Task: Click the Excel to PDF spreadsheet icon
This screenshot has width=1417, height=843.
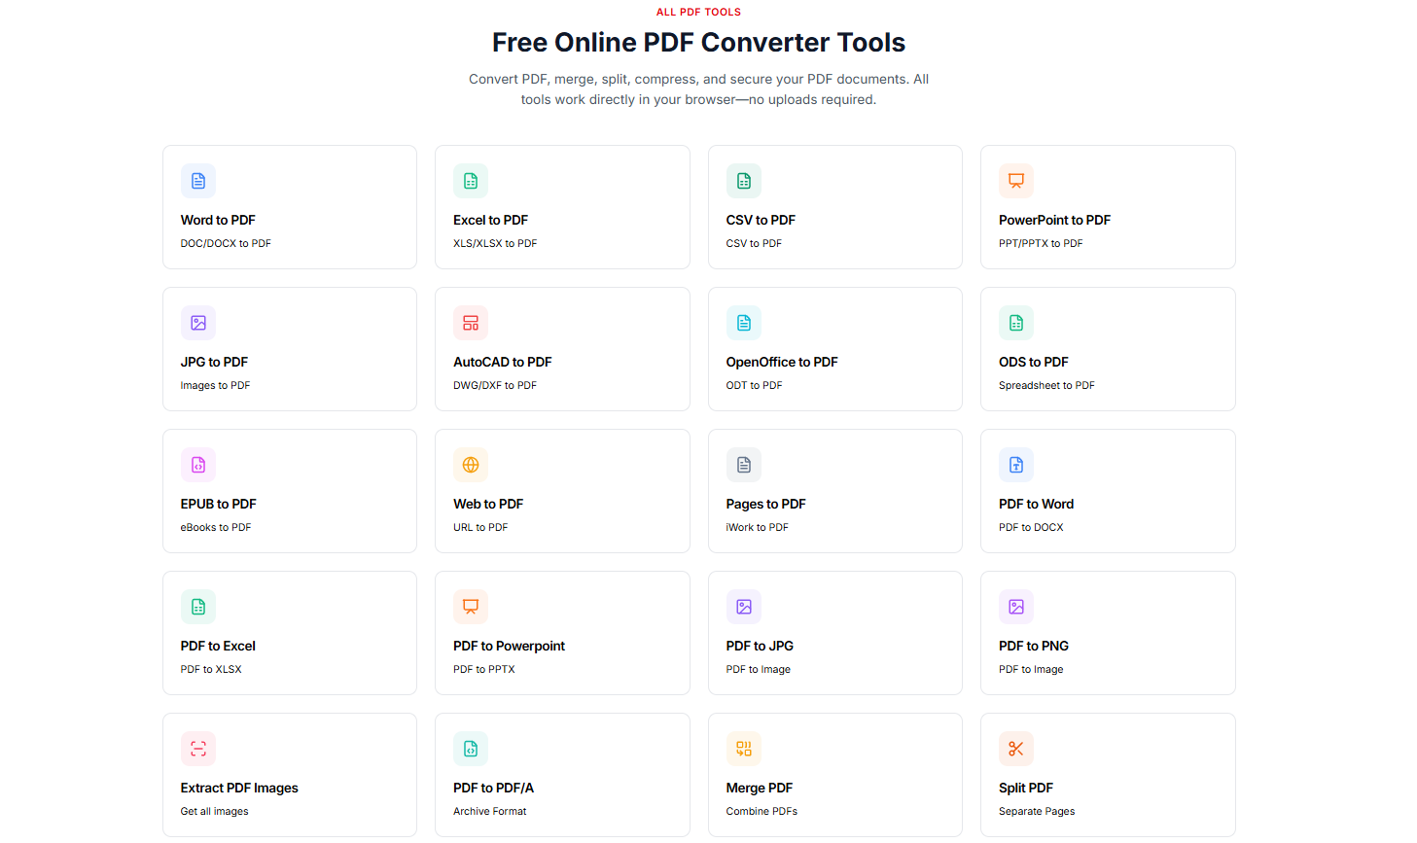Action: [x=471, y=181]
